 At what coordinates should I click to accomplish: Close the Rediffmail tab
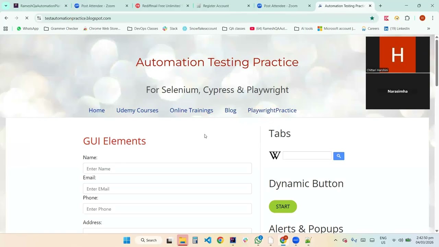pos(188,6)
